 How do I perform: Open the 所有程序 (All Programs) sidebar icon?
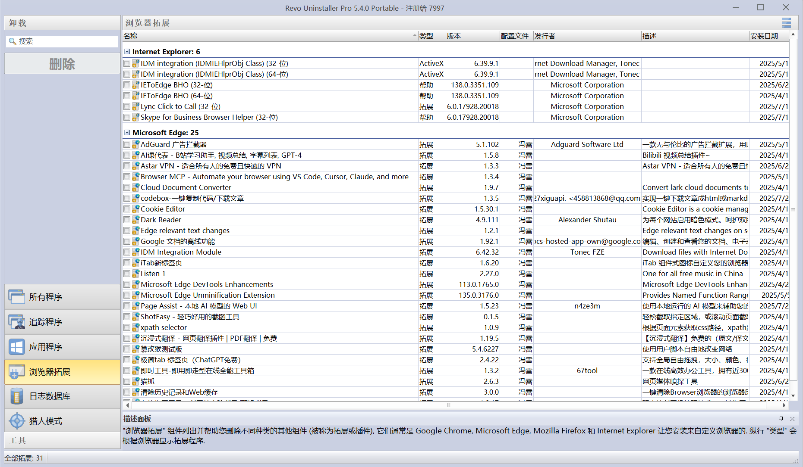(17, 297)
